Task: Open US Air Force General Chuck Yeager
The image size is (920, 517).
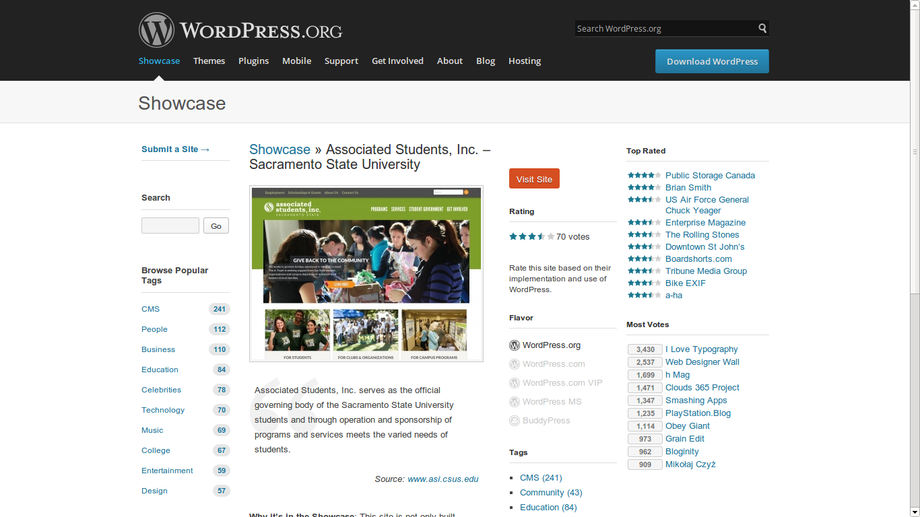Action: click(x=707, y=205)
